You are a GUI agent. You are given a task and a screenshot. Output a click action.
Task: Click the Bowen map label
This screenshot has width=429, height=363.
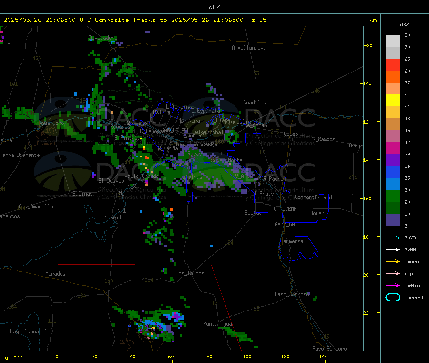pos(317,213)
